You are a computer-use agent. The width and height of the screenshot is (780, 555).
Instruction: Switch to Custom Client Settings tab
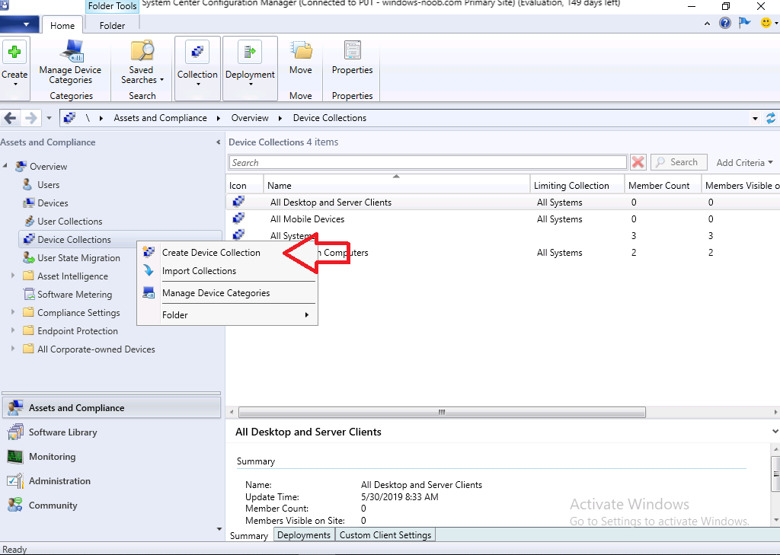(x=385, y=535)
